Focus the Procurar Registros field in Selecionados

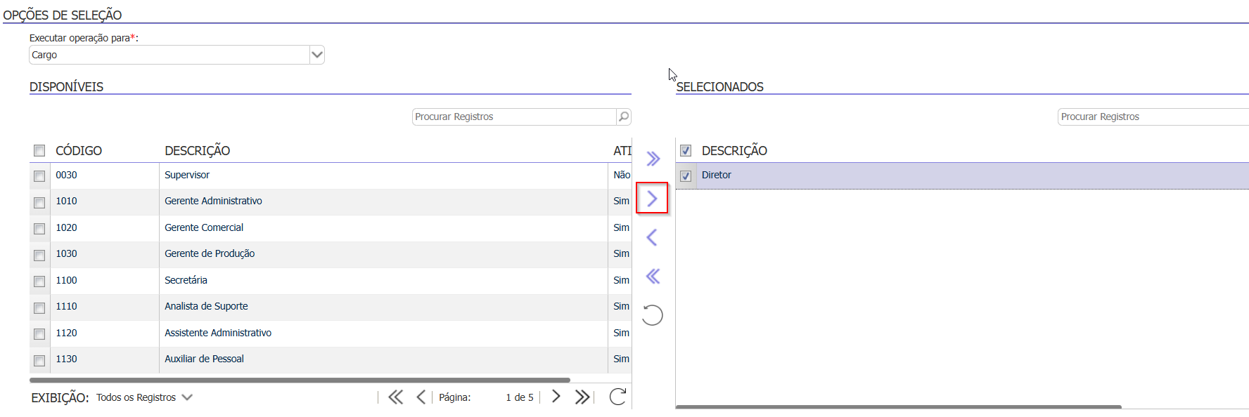pos(1153,117)
